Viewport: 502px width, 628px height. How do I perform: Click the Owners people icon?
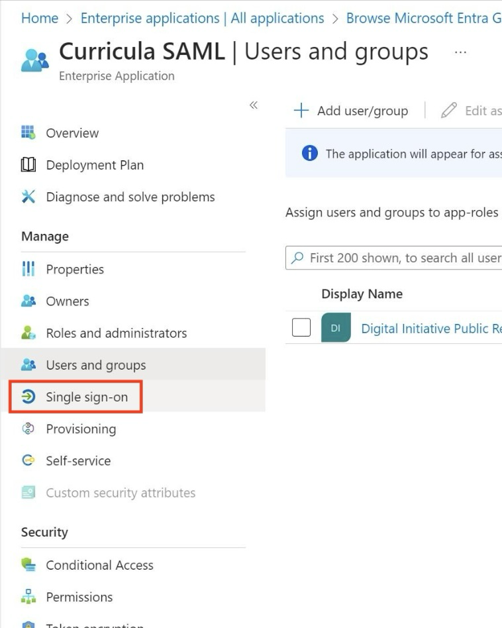tap(28, 301)
